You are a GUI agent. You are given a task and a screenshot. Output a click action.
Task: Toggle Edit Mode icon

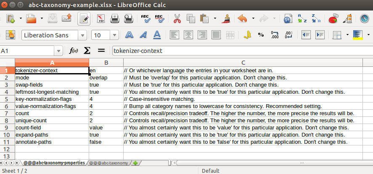(x=84, y=18)
